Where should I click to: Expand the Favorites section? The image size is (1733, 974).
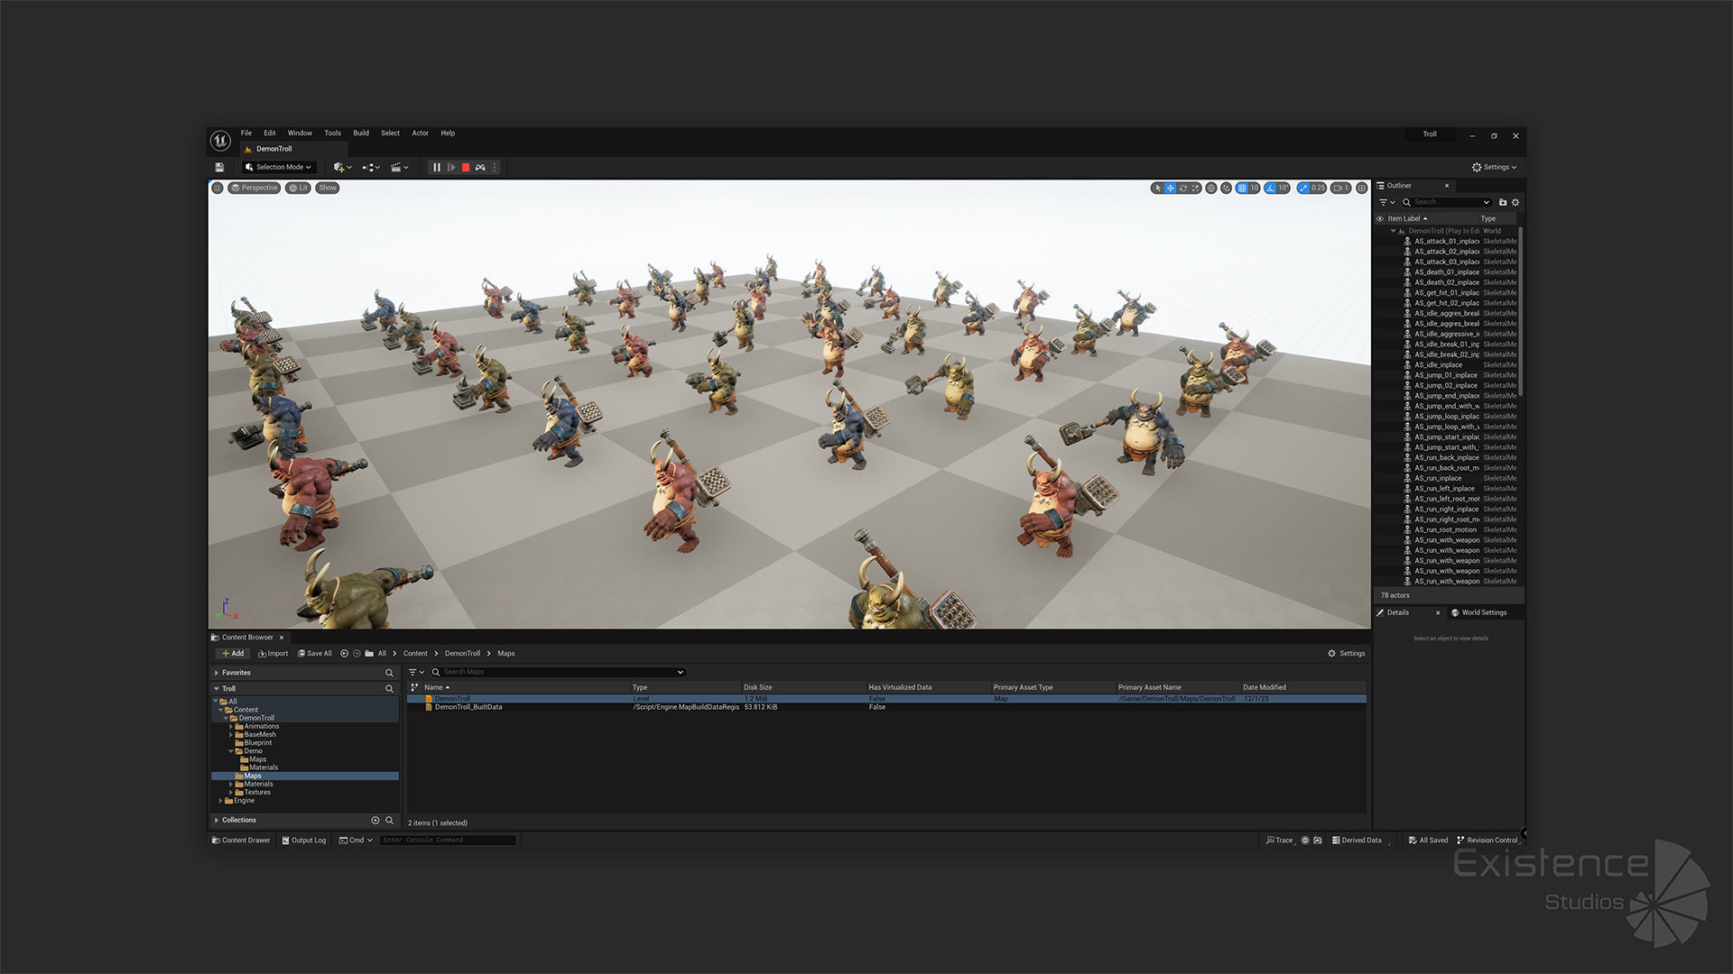pyautogui.click(x=217, y=673)
